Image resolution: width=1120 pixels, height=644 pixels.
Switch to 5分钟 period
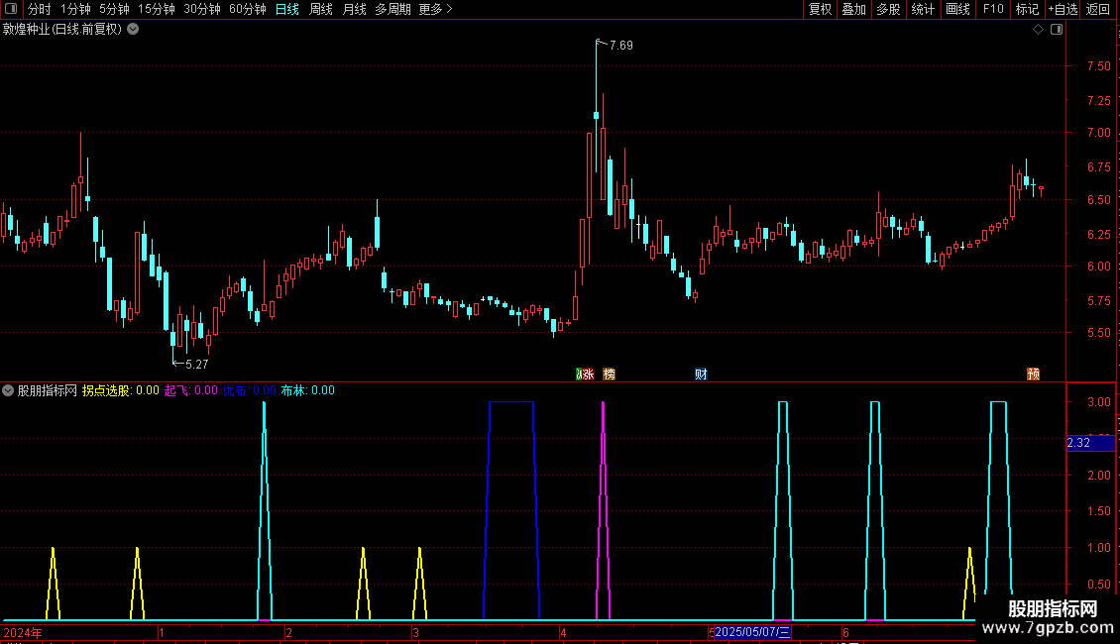[114, 9]
